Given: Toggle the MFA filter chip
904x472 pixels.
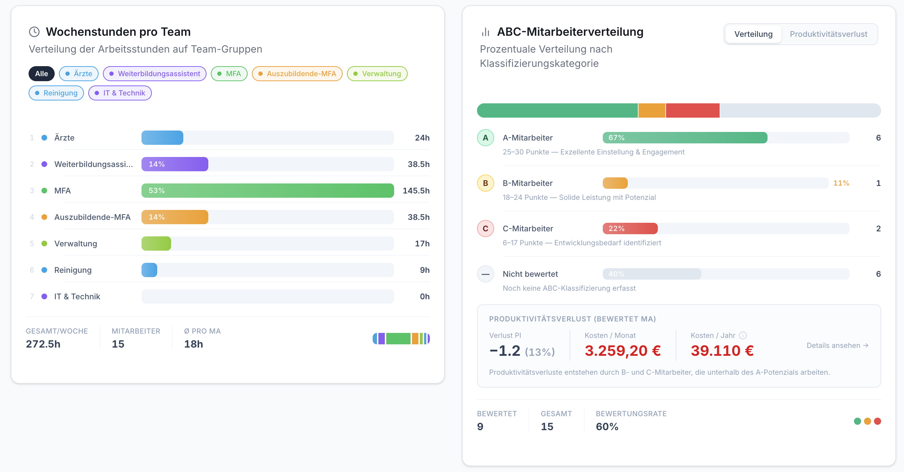Looking at the screenshot, I should tap(229, 74).
